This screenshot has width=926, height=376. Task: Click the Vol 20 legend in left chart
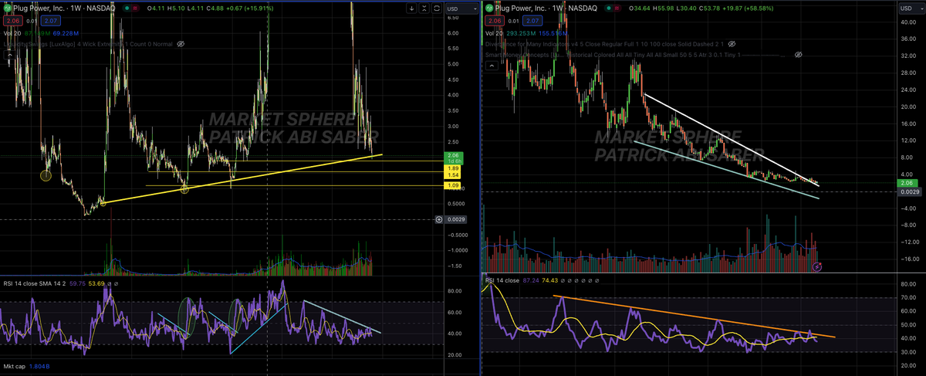(x=13, y=33)
